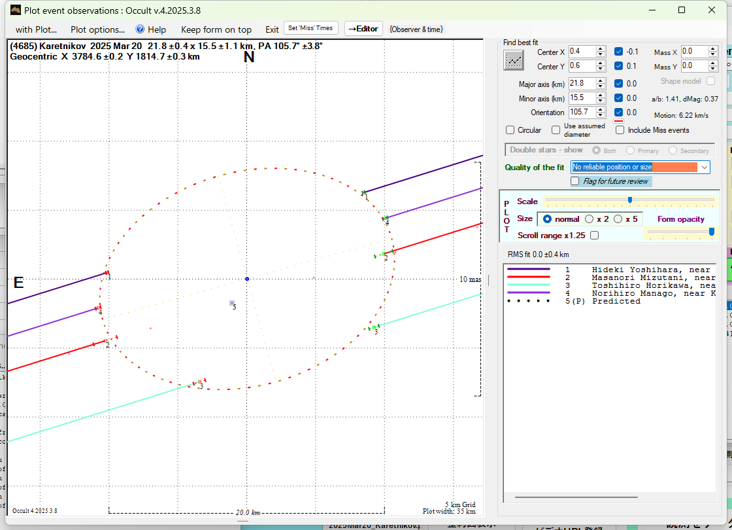
Task: Click the Mass X spinner arrows
Action: coord(713,52)
